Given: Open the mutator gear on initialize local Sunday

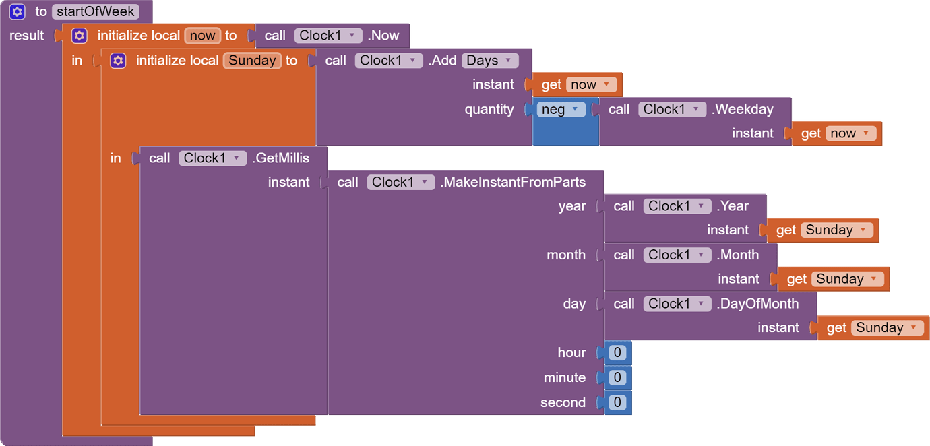Looking at the screenshot, I should 118,60.
